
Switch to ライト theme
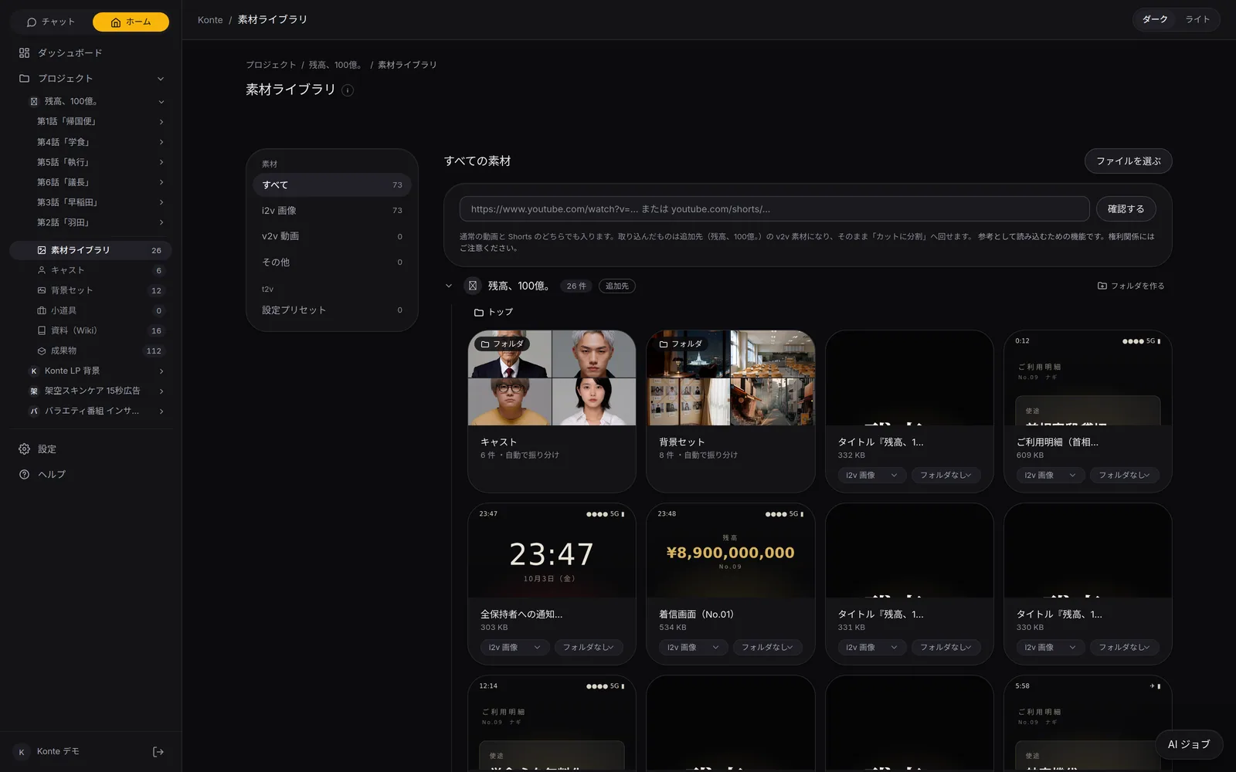[x=1197, y=19]
